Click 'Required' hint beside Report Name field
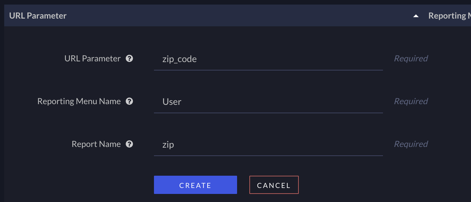 pos(411,144)
